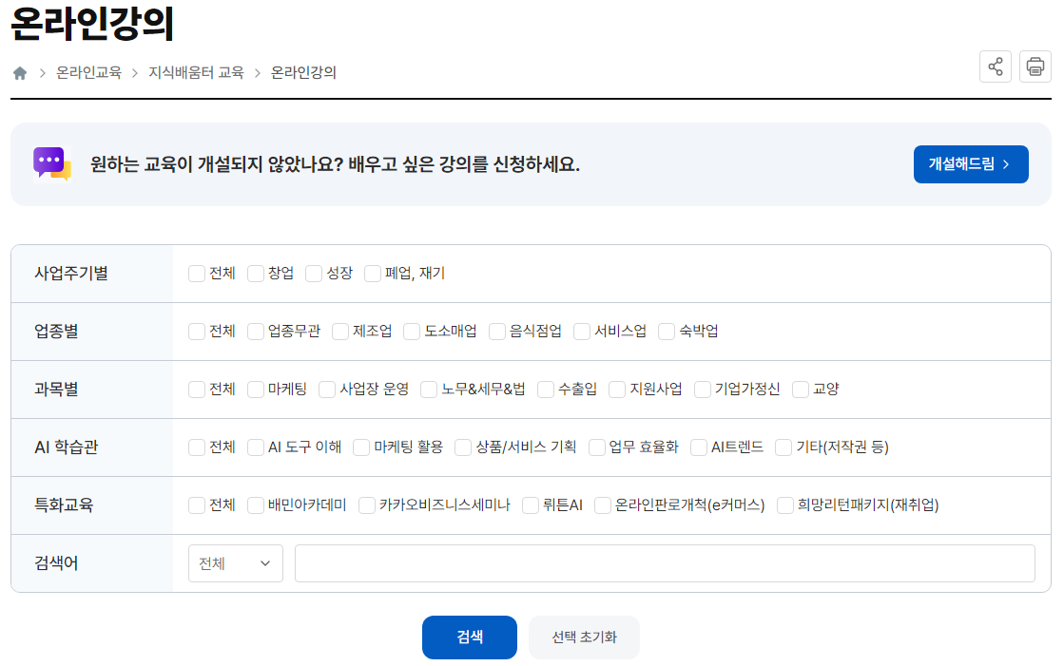This screenshot has height=666, width=1064.
Task: Click the 선택 초기화 button
Action: [584, 637]
